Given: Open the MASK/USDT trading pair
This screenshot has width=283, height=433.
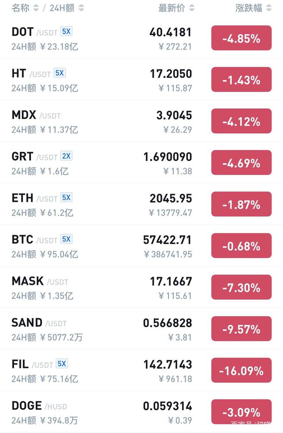Looking at the screenshot, I should 141,287.
